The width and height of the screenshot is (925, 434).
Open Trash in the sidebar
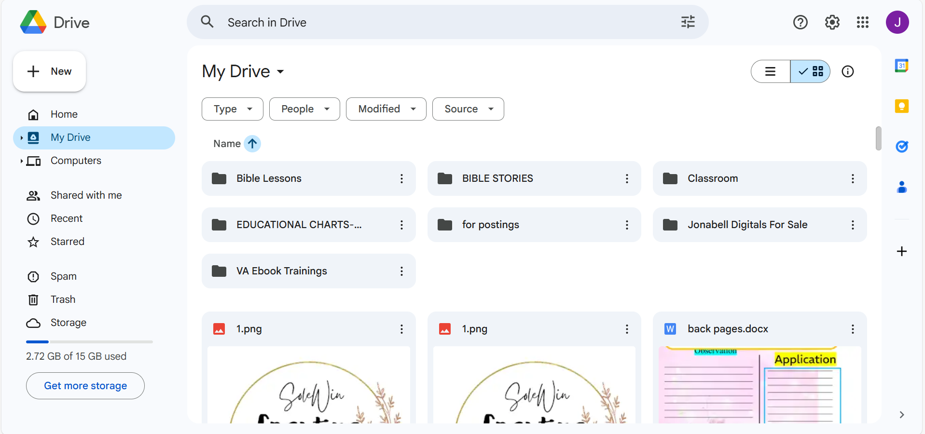point(94,299)
